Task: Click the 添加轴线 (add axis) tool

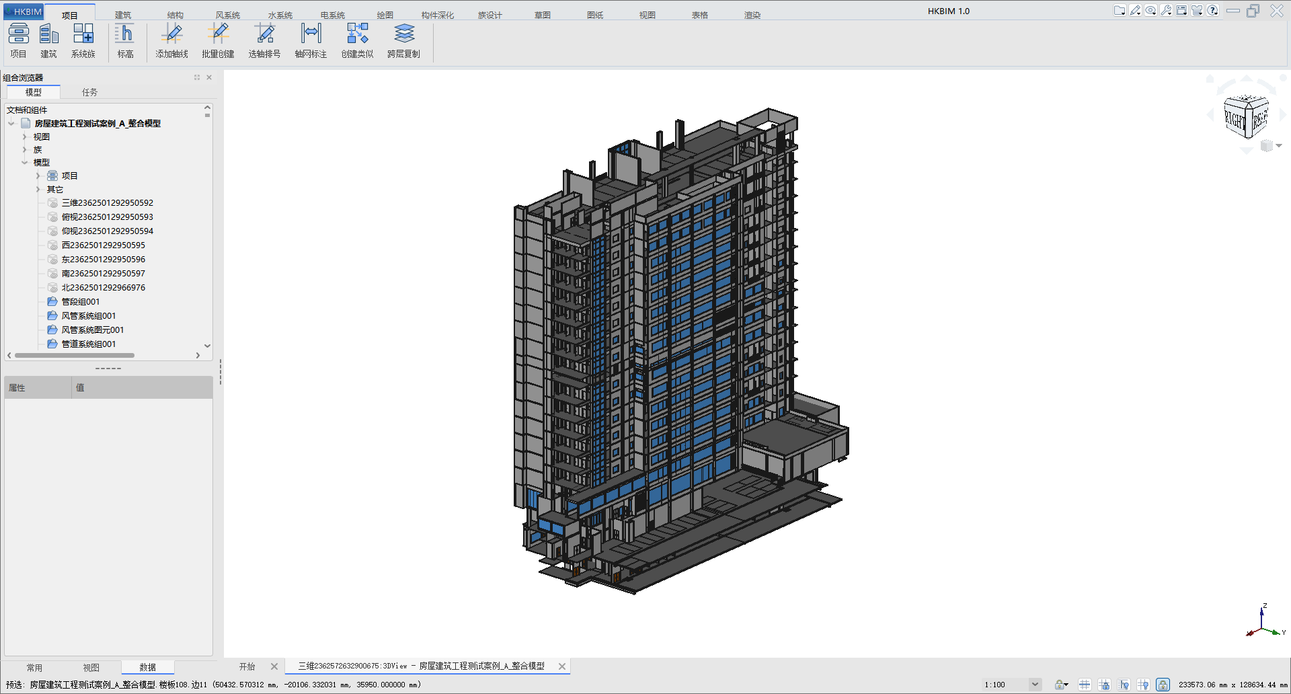Action: coord(171,40)
